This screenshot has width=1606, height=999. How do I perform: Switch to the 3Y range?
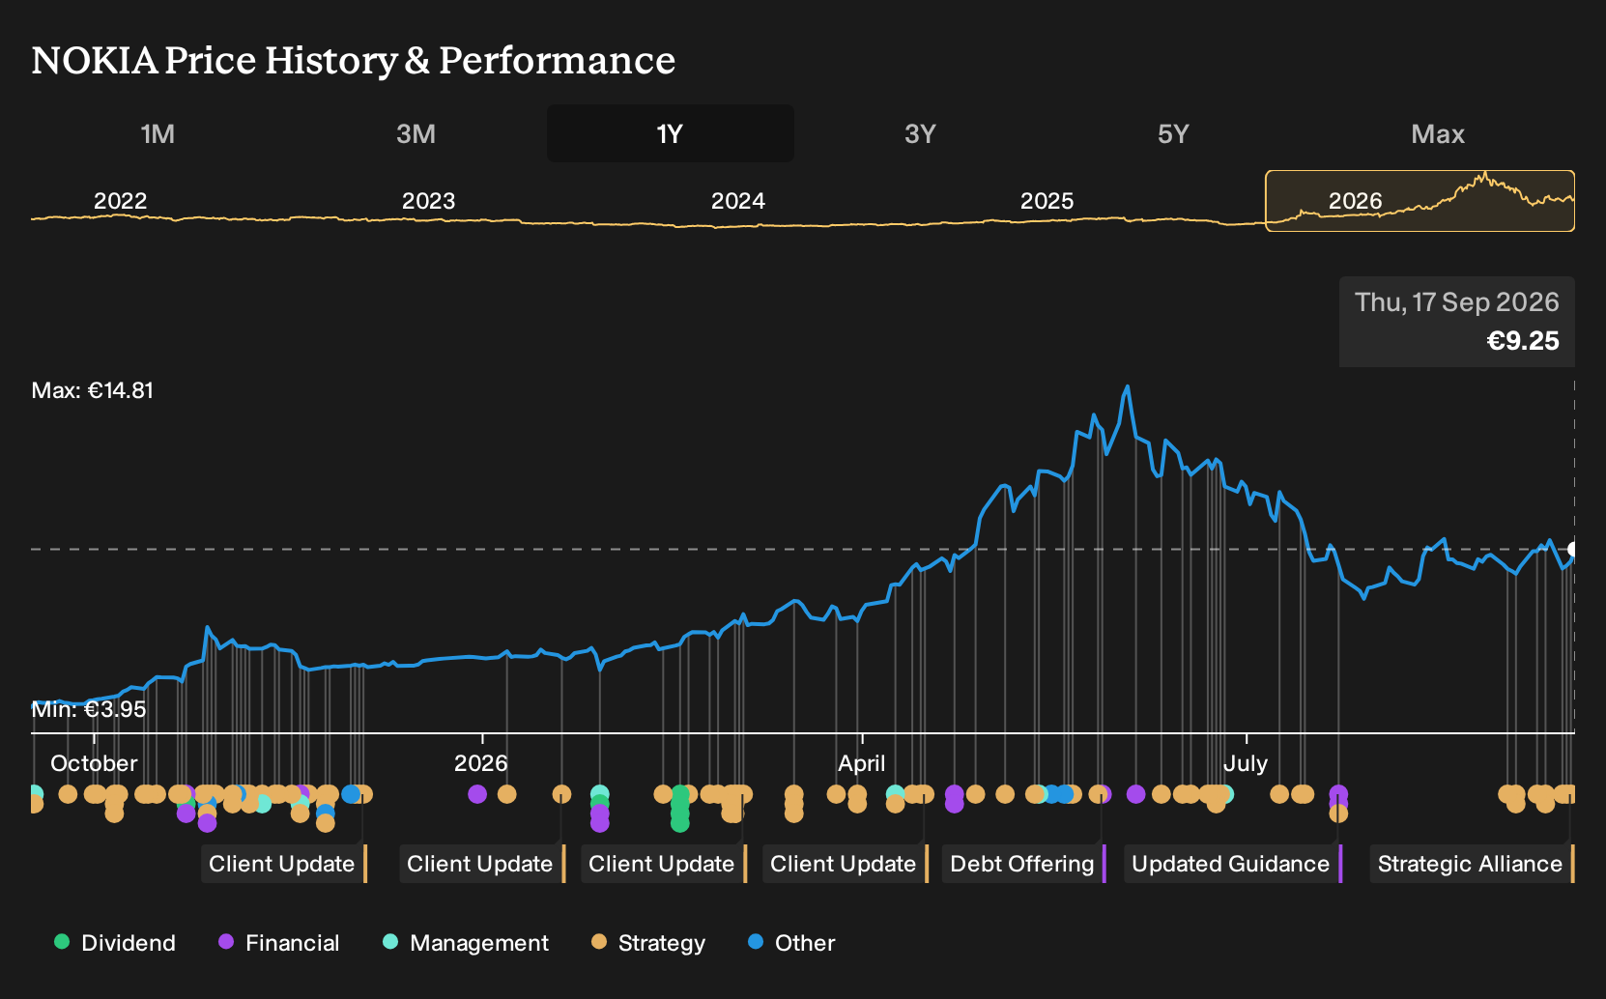pos(920,133)
